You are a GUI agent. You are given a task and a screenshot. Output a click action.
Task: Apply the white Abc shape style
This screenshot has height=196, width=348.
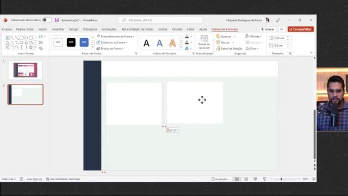[x=58, y=42]
